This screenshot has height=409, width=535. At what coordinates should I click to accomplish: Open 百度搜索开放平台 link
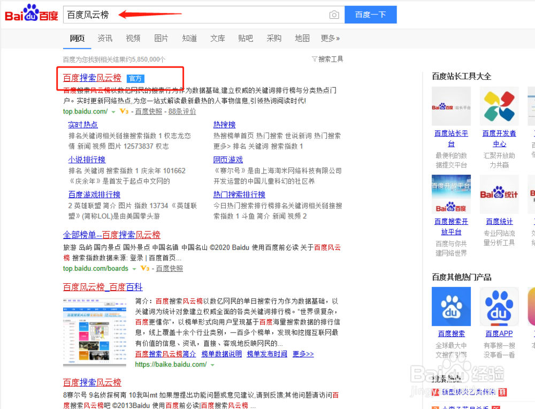pos(451,226)
